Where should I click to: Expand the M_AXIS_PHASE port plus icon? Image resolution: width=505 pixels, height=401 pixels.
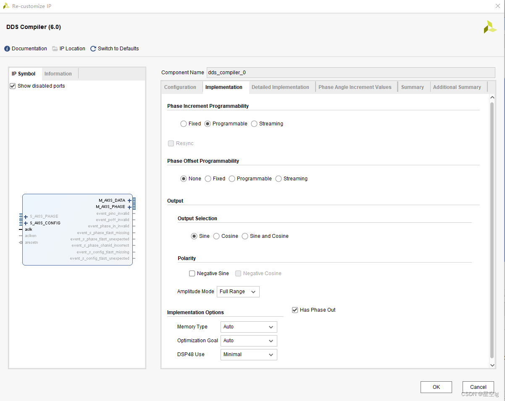point(129,207)
